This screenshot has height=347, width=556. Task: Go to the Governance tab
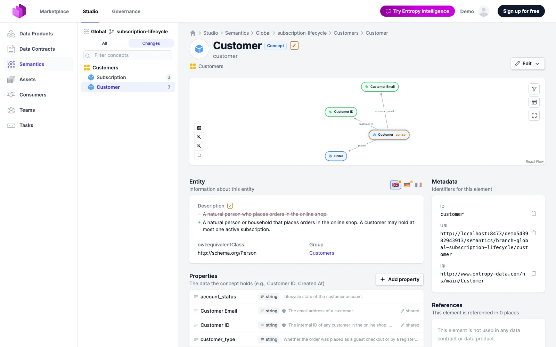click(x=126, y=11)
